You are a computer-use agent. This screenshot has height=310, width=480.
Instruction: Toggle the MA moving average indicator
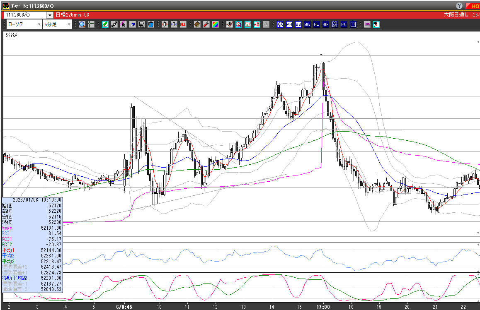point(289,24)
